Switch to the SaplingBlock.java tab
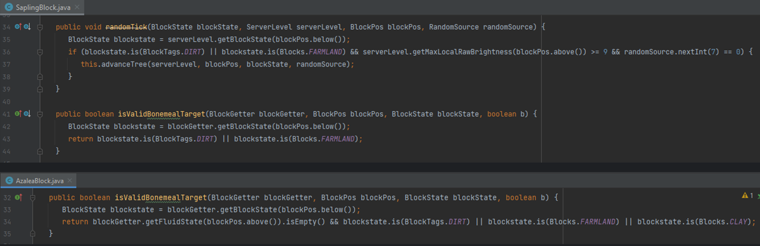This screenshot has width=760, height=246. coord(43,7)
